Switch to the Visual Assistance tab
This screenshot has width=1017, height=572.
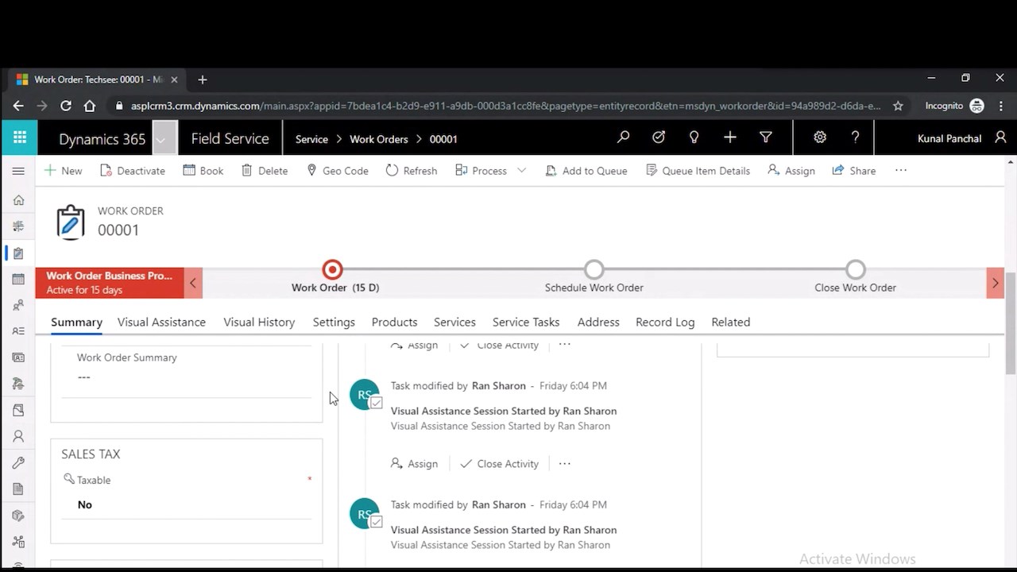pyautogui.click(x=161, y=322)
